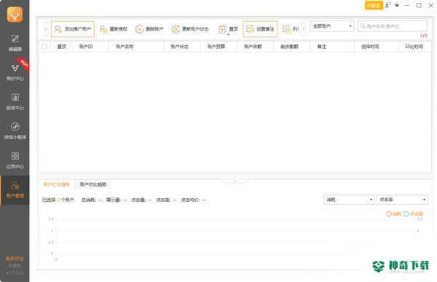
Task: Click the orange app logo in sidebar
Action: [15, 15]
